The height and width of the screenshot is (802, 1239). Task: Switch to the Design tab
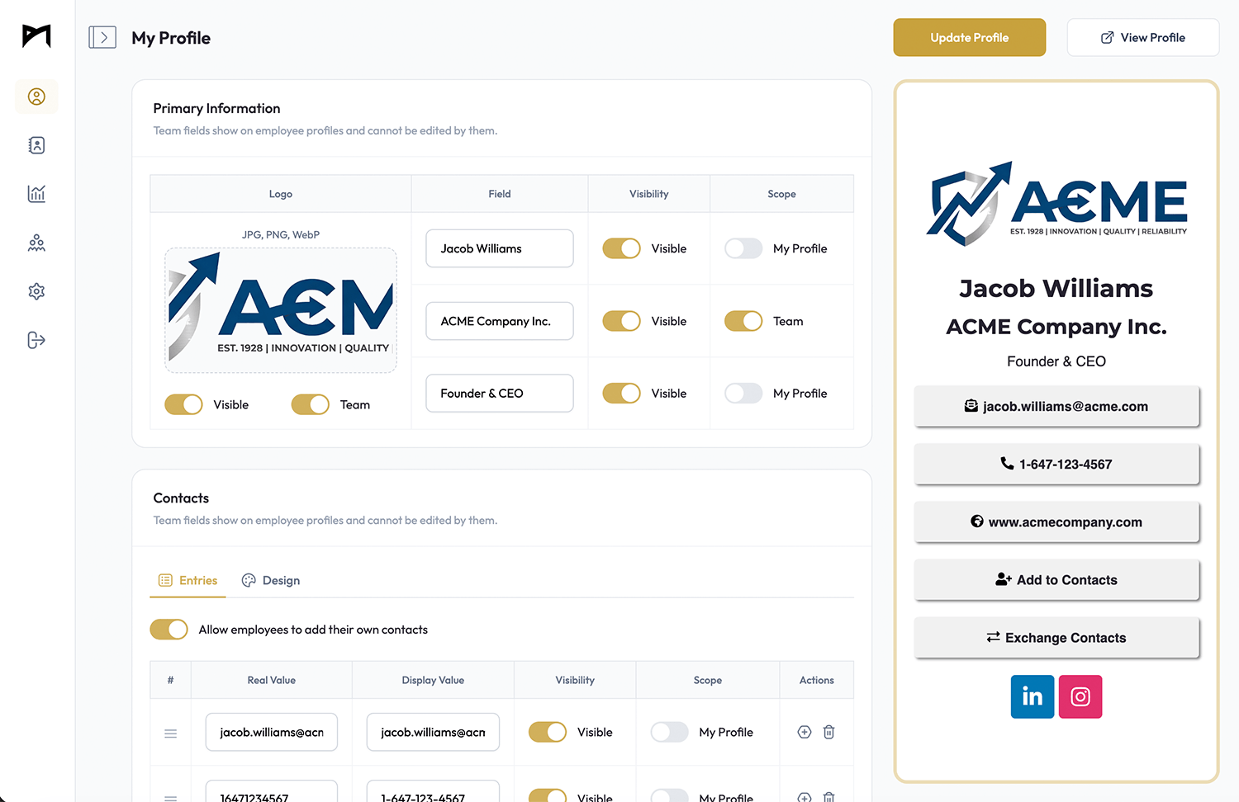coord(271,581)
